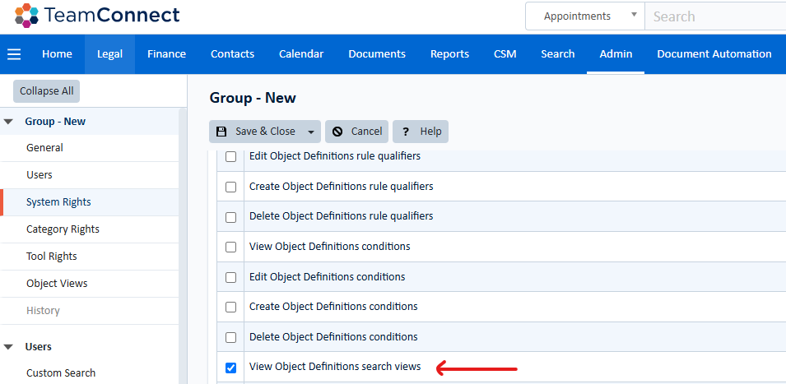Viewport: 786px width, 384px height.
Task: Check Delete Object Definitions conditions
Action: pyautogui.click(x=230, y=338)
